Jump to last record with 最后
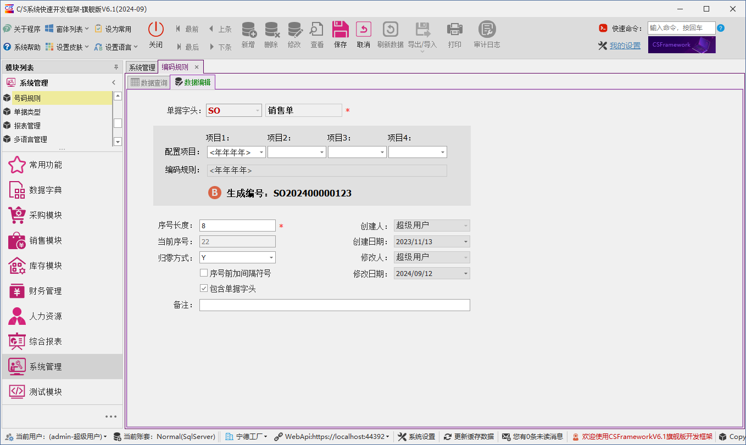The image size is (746, 445). coord(187,47)
